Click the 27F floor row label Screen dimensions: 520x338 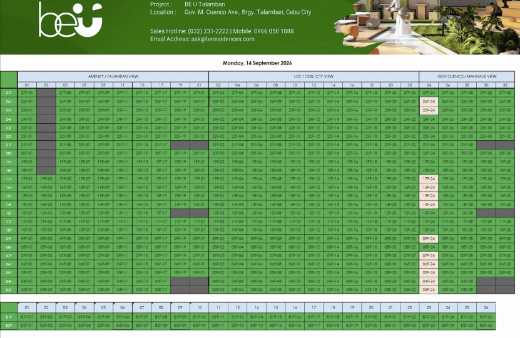(x=9, y=93)
